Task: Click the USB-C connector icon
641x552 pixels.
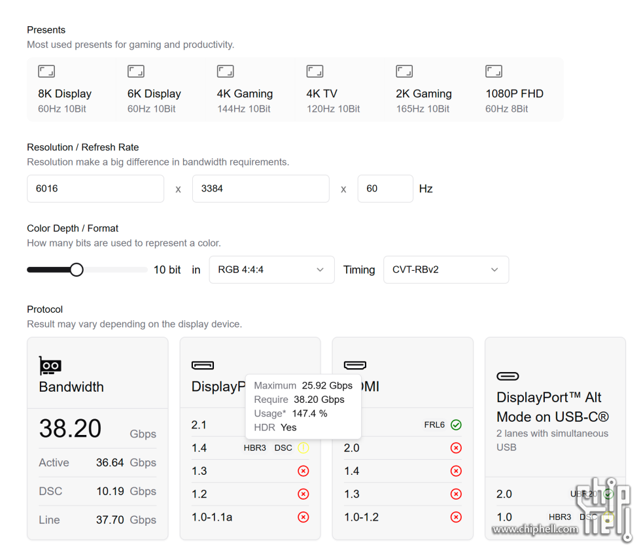Action: click(x=508, y=376)
